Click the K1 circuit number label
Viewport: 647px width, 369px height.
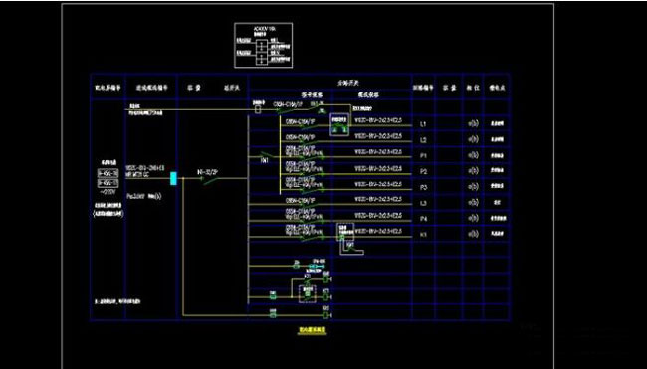click(423, 234)
